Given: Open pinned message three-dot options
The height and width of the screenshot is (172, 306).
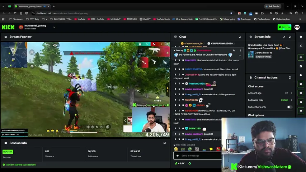Looking at the screenshot, I should click(x=240, y=51).
